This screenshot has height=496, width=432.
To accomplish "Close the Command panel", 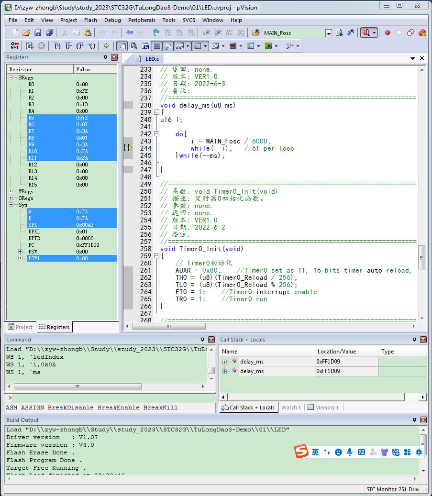I will 212,340.
